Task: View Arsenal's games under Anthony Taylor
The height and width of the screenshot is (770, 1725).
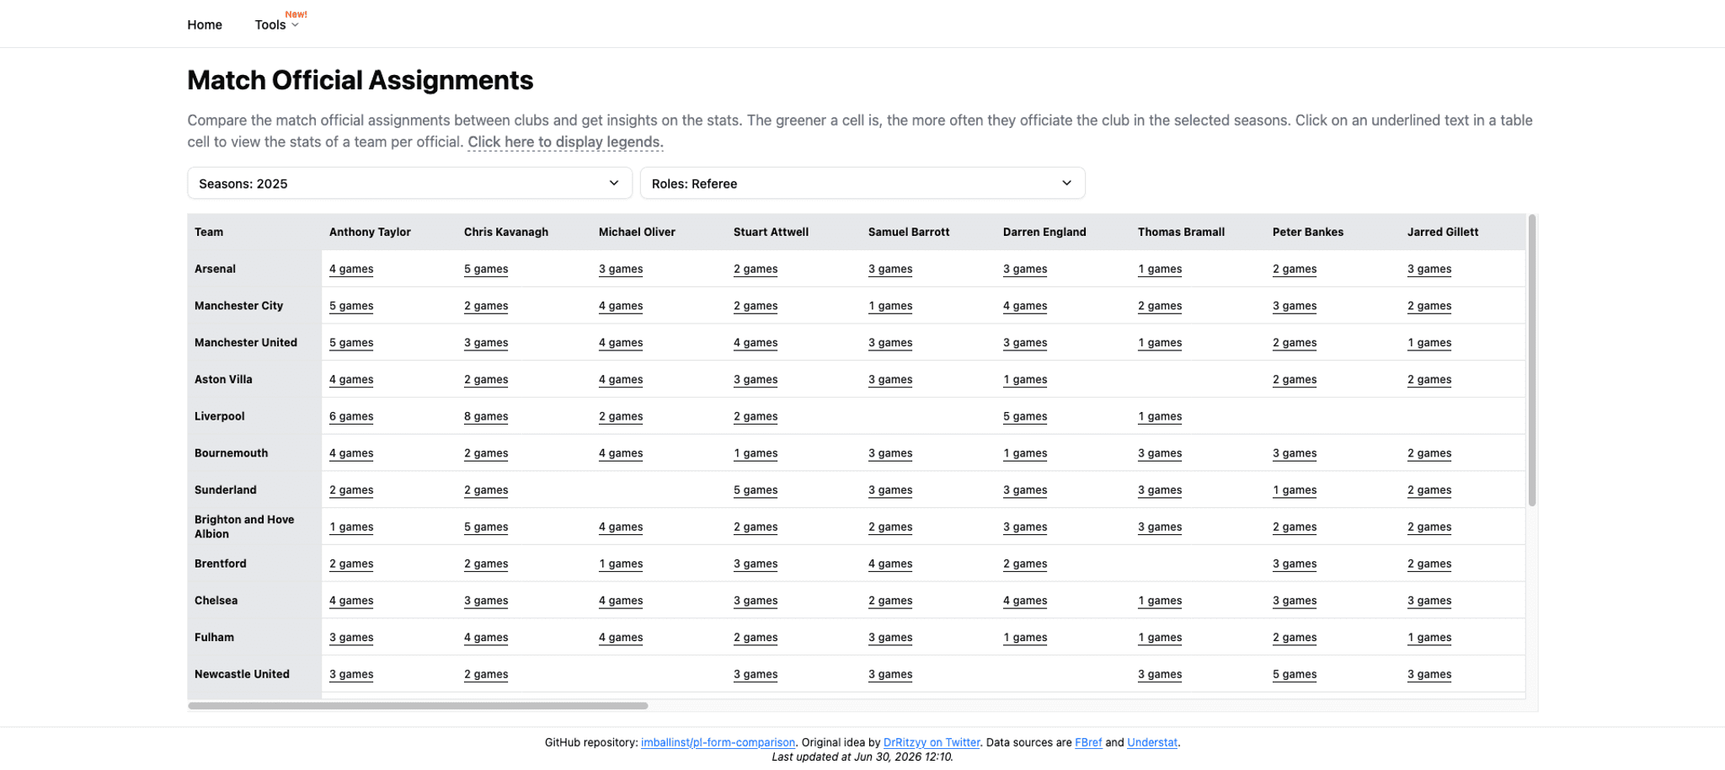Action: (x=351, y=269)
